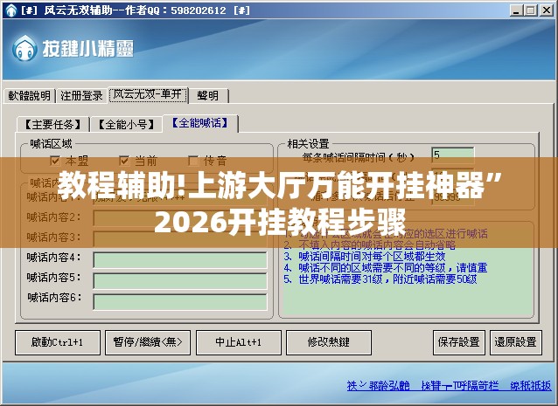Open the 【全能小号】 sub-tab

click(126, 125)
